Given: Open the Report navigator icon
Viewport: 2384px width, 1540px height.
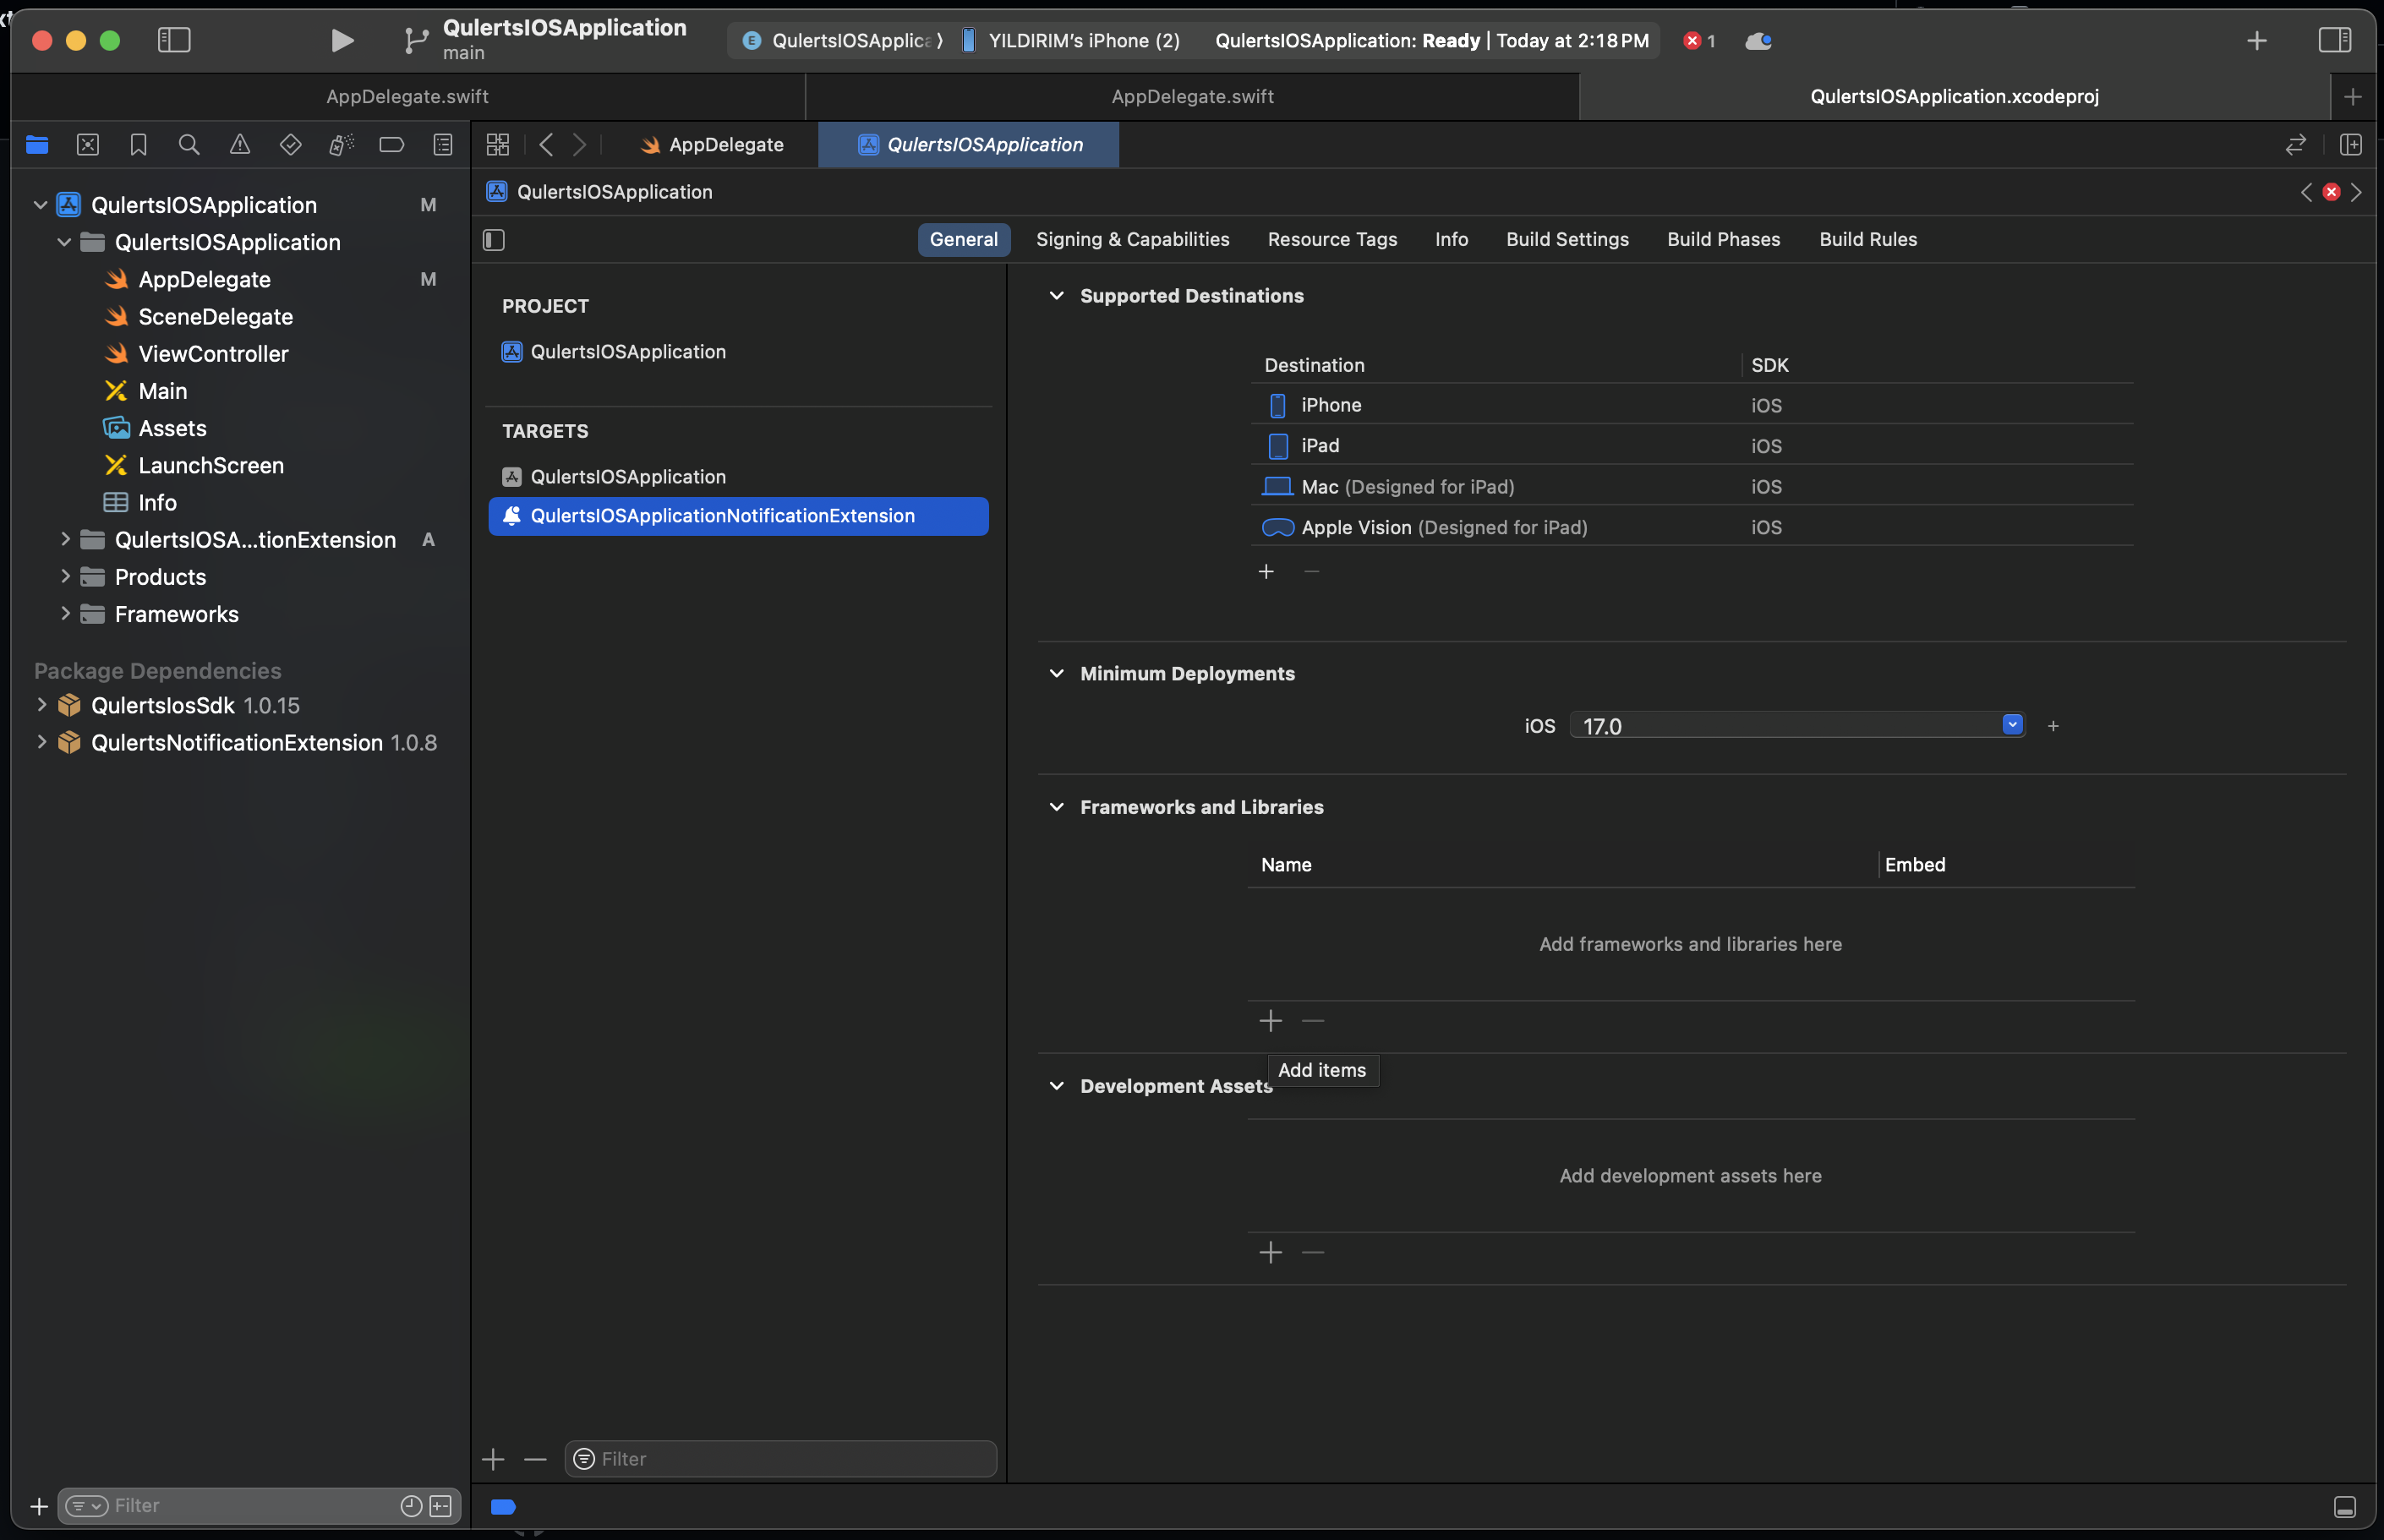Looking at the screenshot, I should tap(443, 145).
